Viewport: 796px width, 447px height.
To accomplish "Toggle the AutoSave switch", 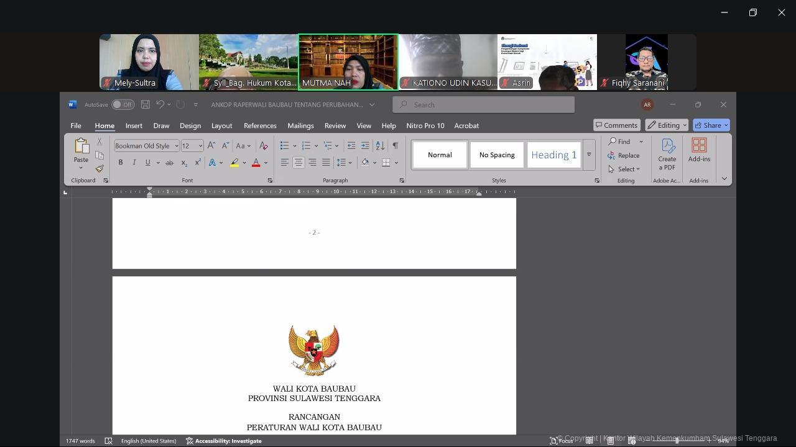I will click(123, 104).
